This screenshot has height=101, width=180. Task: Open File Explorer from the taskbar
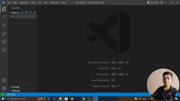(x=60, y=98)
